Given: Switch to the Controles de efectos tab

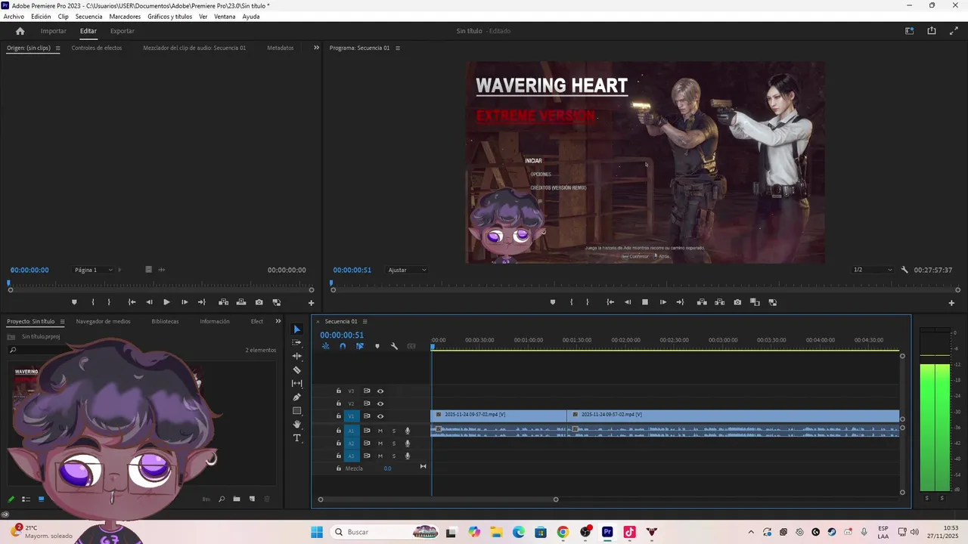Looking at the screenshot, I should coord(97,48).
